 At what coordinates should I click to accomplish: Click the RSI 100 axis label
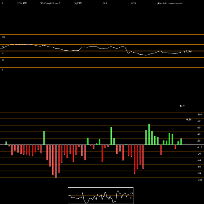(x=3, y=37)
